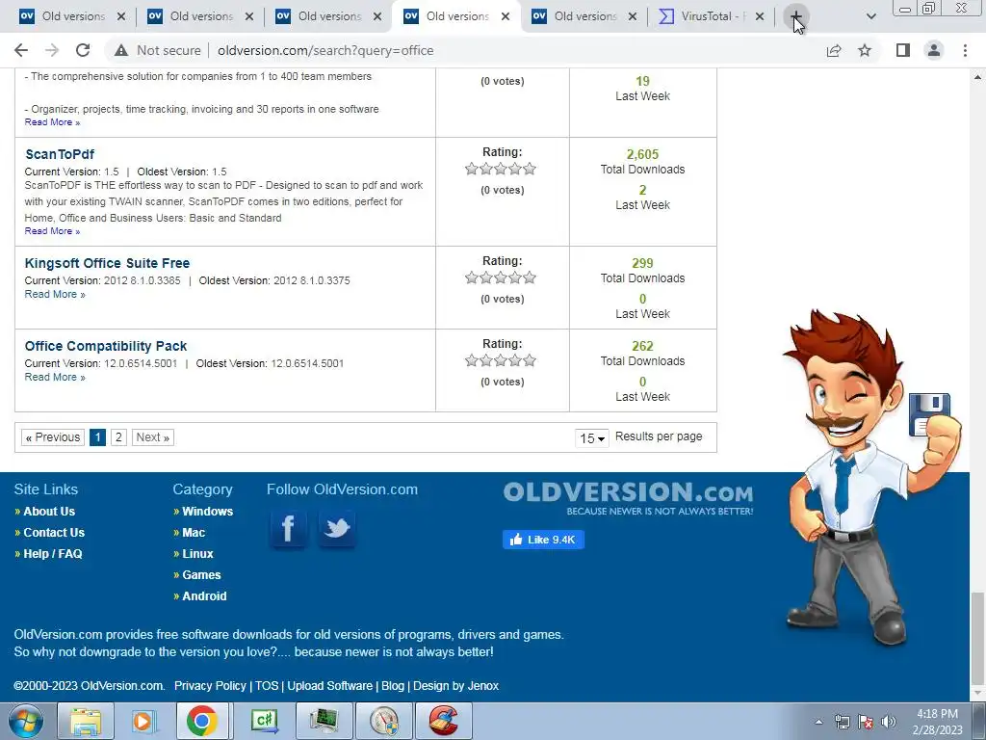Open Action Center flag icon
This screenshot has width=986, height=740.
pyautogui.click(x=866, y=722)
